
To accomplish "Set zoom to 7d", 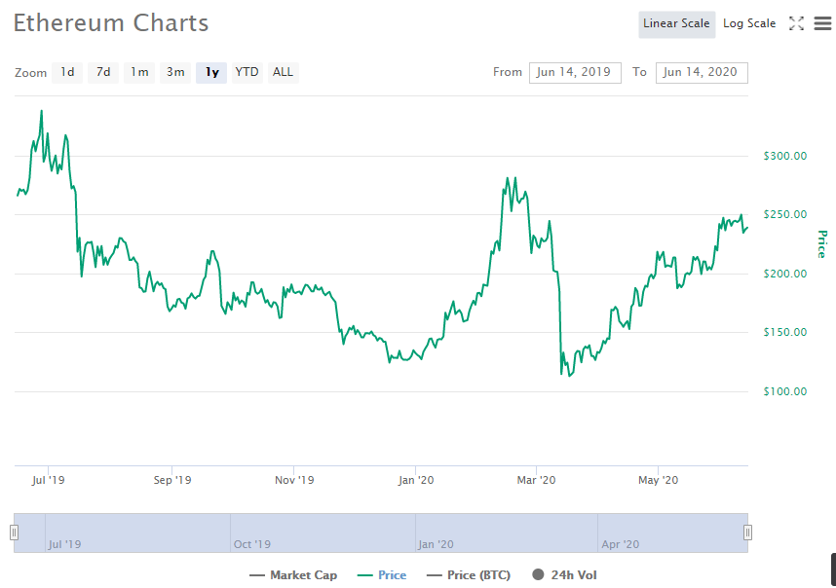I will pos(103,72).
